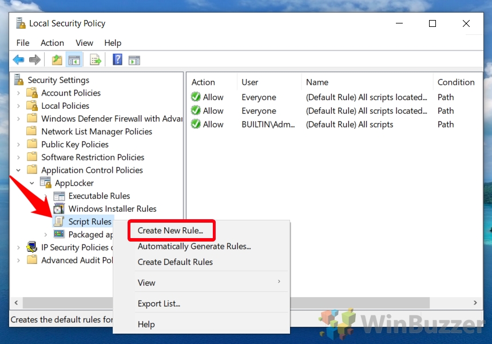Screen dimensions: 492x344
Task: Click the Up one level folder icon
Action: (57, 60)
